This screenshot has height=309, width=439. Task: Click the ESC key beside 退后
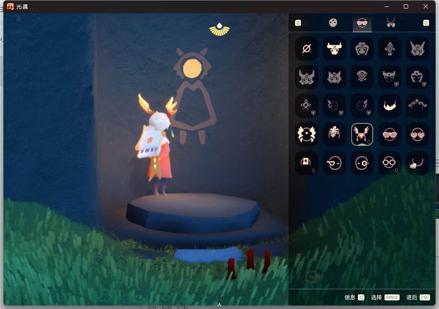click(x=425, y=297)
